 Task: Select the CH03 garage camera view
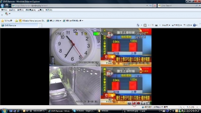point(75,86)
